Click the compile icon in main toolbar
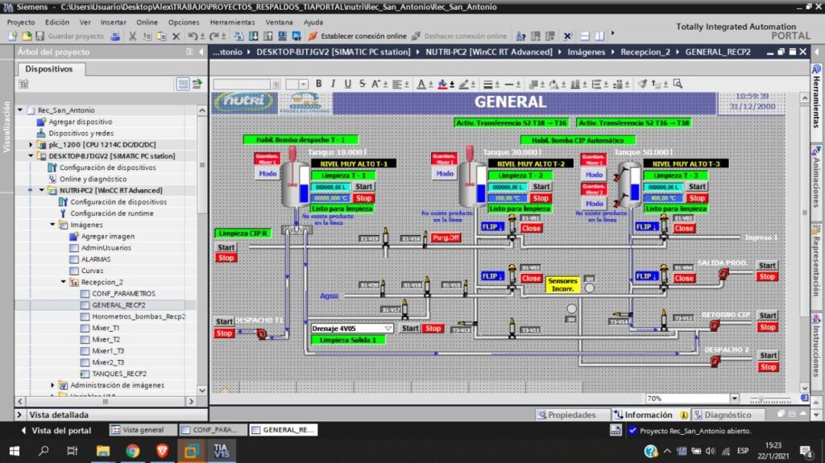The image size is (825, 463). pyautogui.click(x=238, y=36)
